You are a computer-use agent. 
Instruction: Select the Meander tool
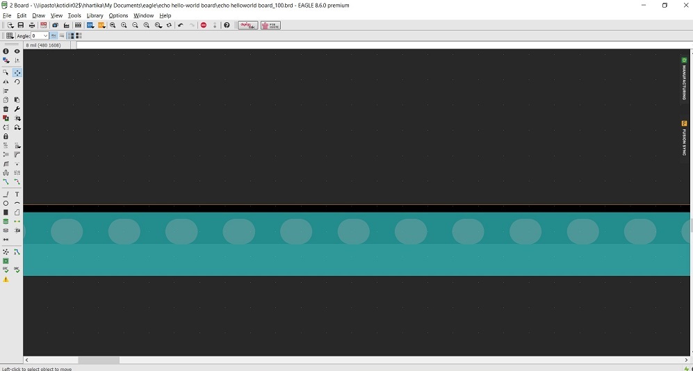tap(6, 173)
